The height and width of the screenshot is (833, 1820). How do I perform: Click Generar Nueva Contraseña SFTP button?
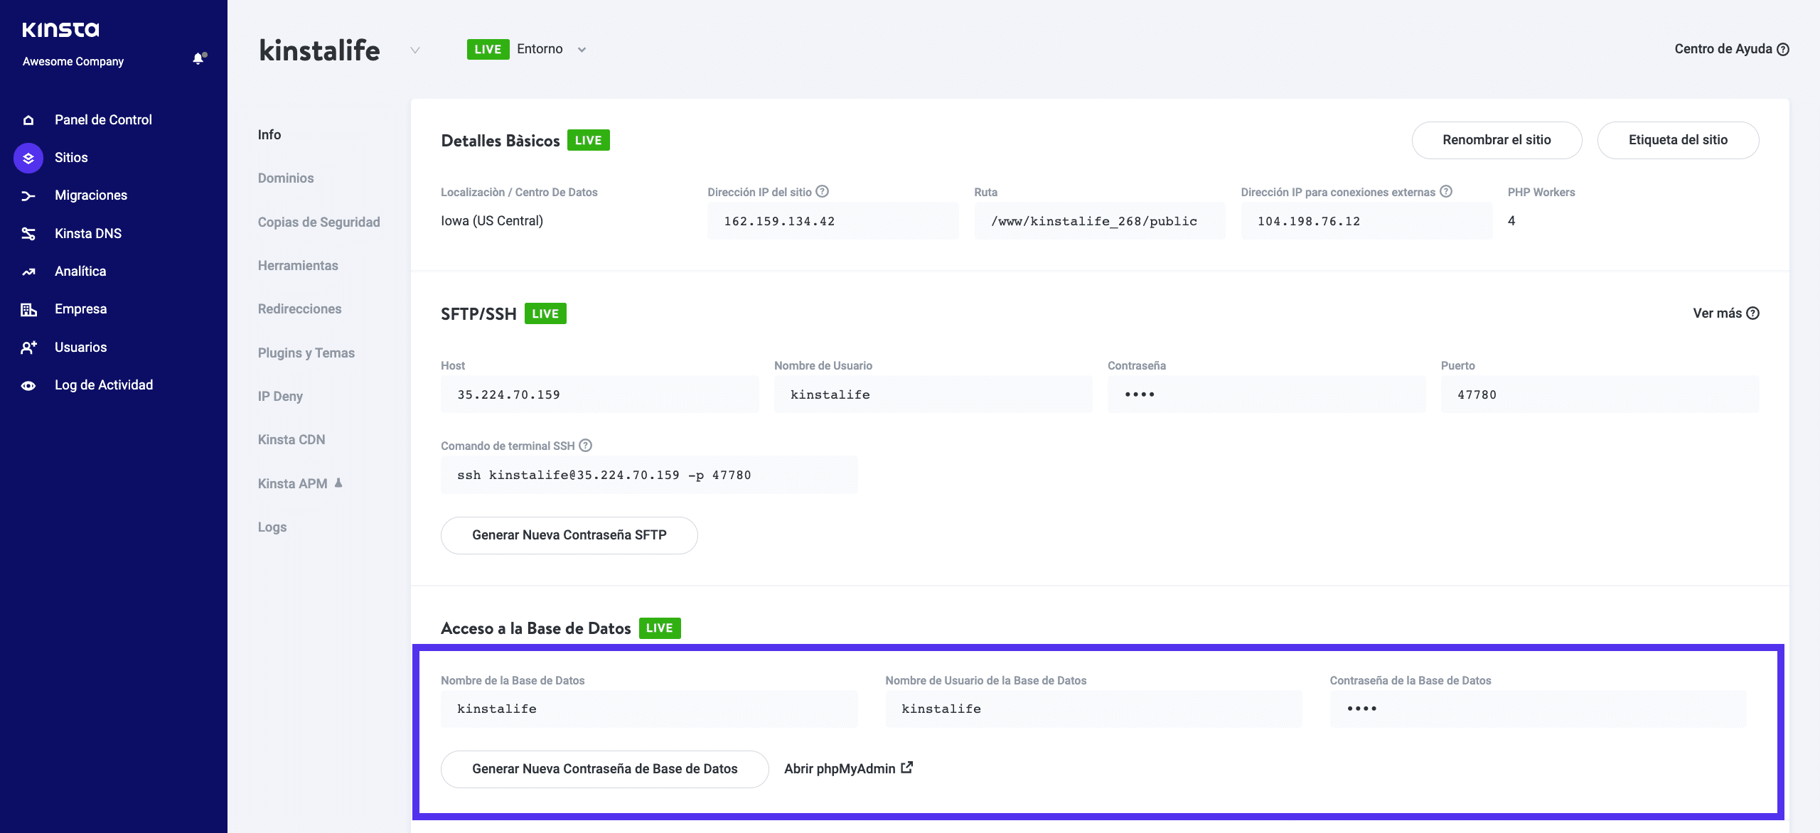click(x=569, y=535)
